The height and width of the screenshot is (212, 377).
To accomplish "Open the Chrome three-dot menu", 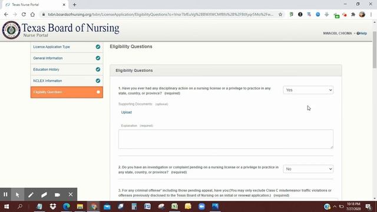I will (x=371, y=14).
